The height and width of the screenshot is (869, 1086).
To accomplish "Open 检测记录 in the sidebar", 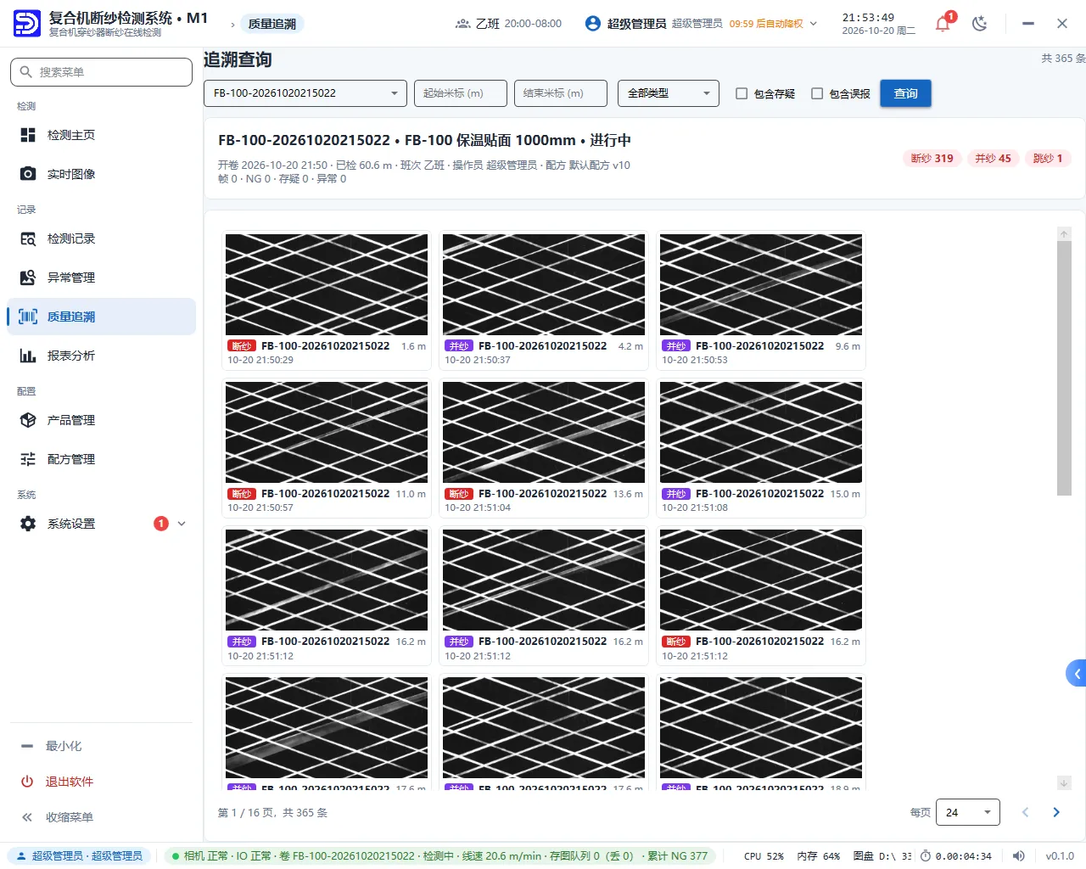I will tap(101, 238).
